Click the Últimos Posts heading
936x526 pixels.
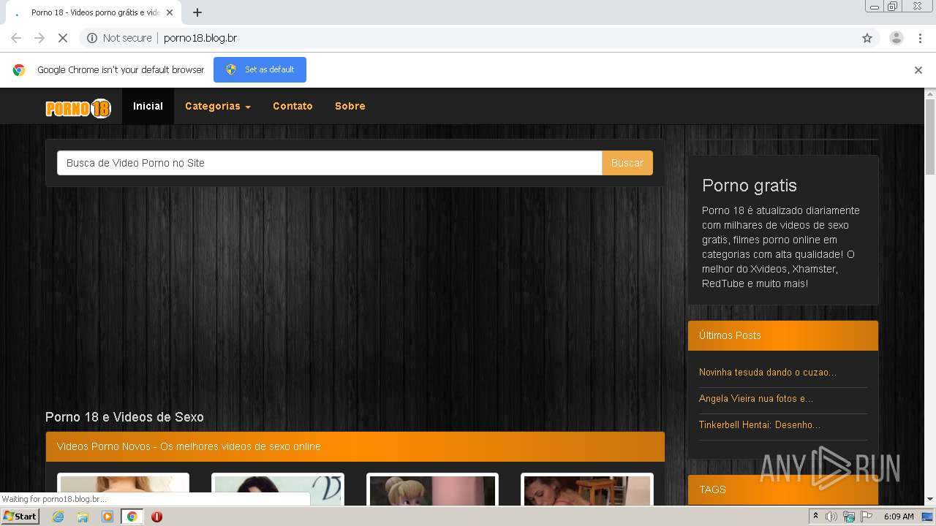click(730, 335)
